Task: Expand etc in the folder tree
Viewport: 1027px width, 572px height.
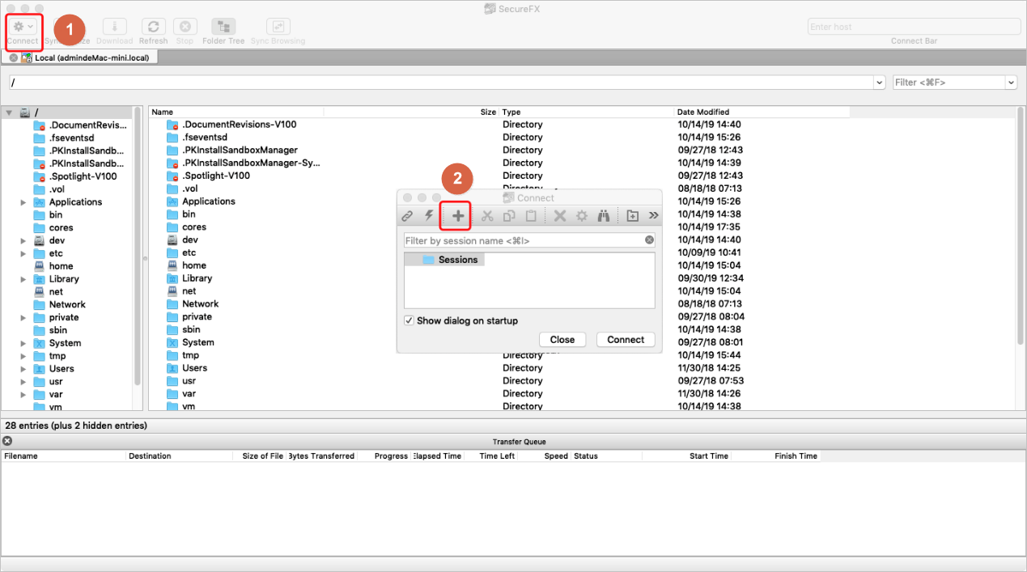Action: (x=23, y=253)
